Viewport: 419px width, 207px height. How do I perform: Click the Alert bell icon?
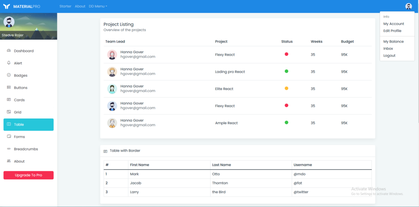[x=9, y=63]
